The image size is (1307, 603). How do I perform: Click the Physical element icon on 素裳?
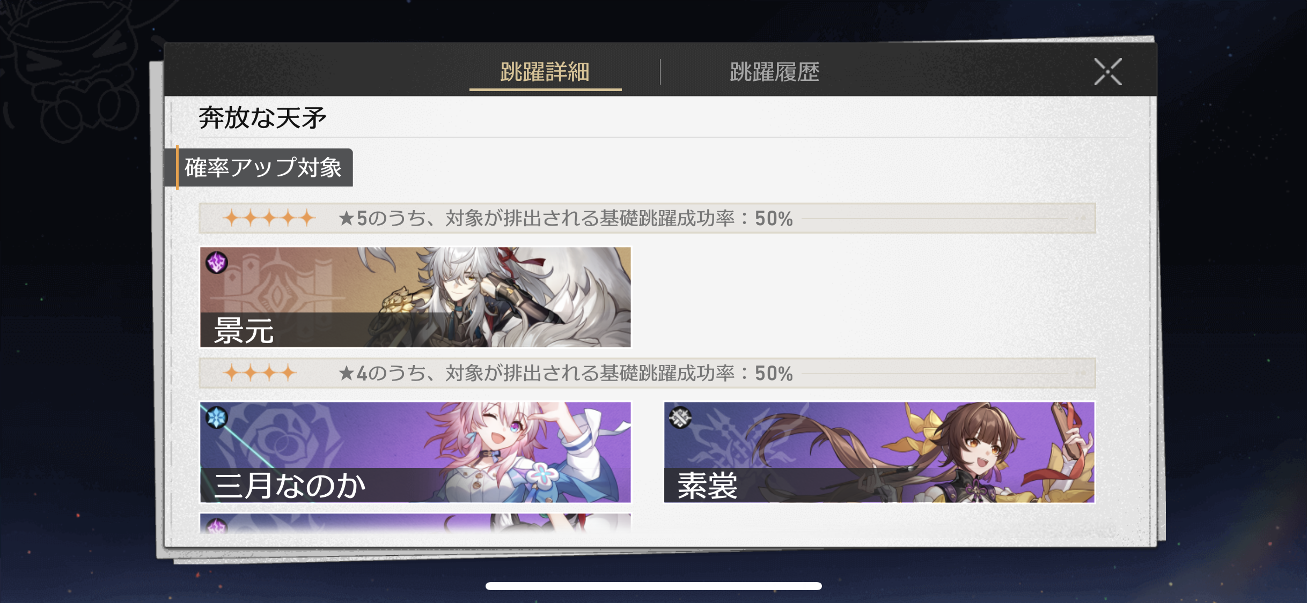click(680, 418)
